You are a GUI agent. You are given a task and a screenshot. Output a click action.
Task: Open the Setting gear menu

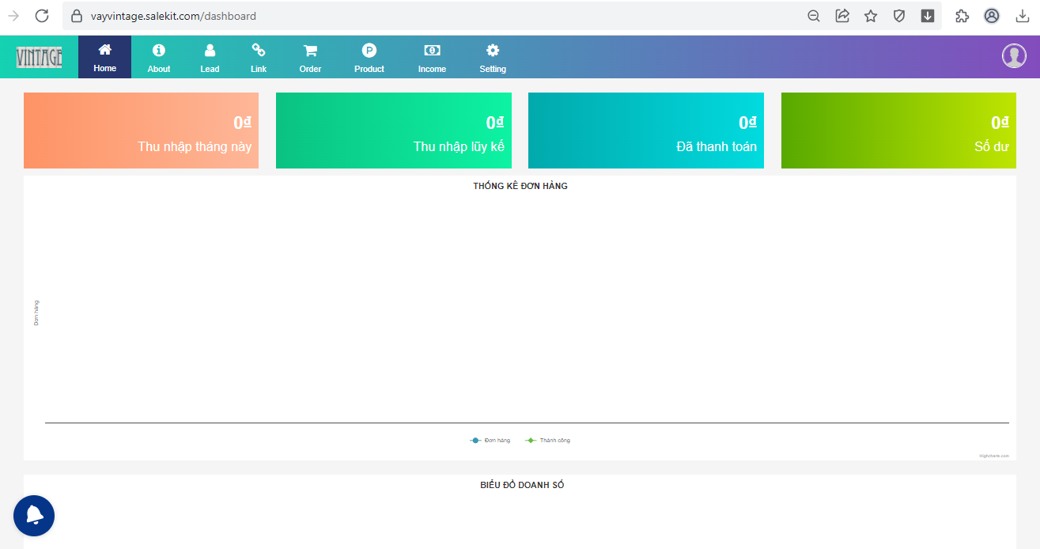(x=492, y=59)
